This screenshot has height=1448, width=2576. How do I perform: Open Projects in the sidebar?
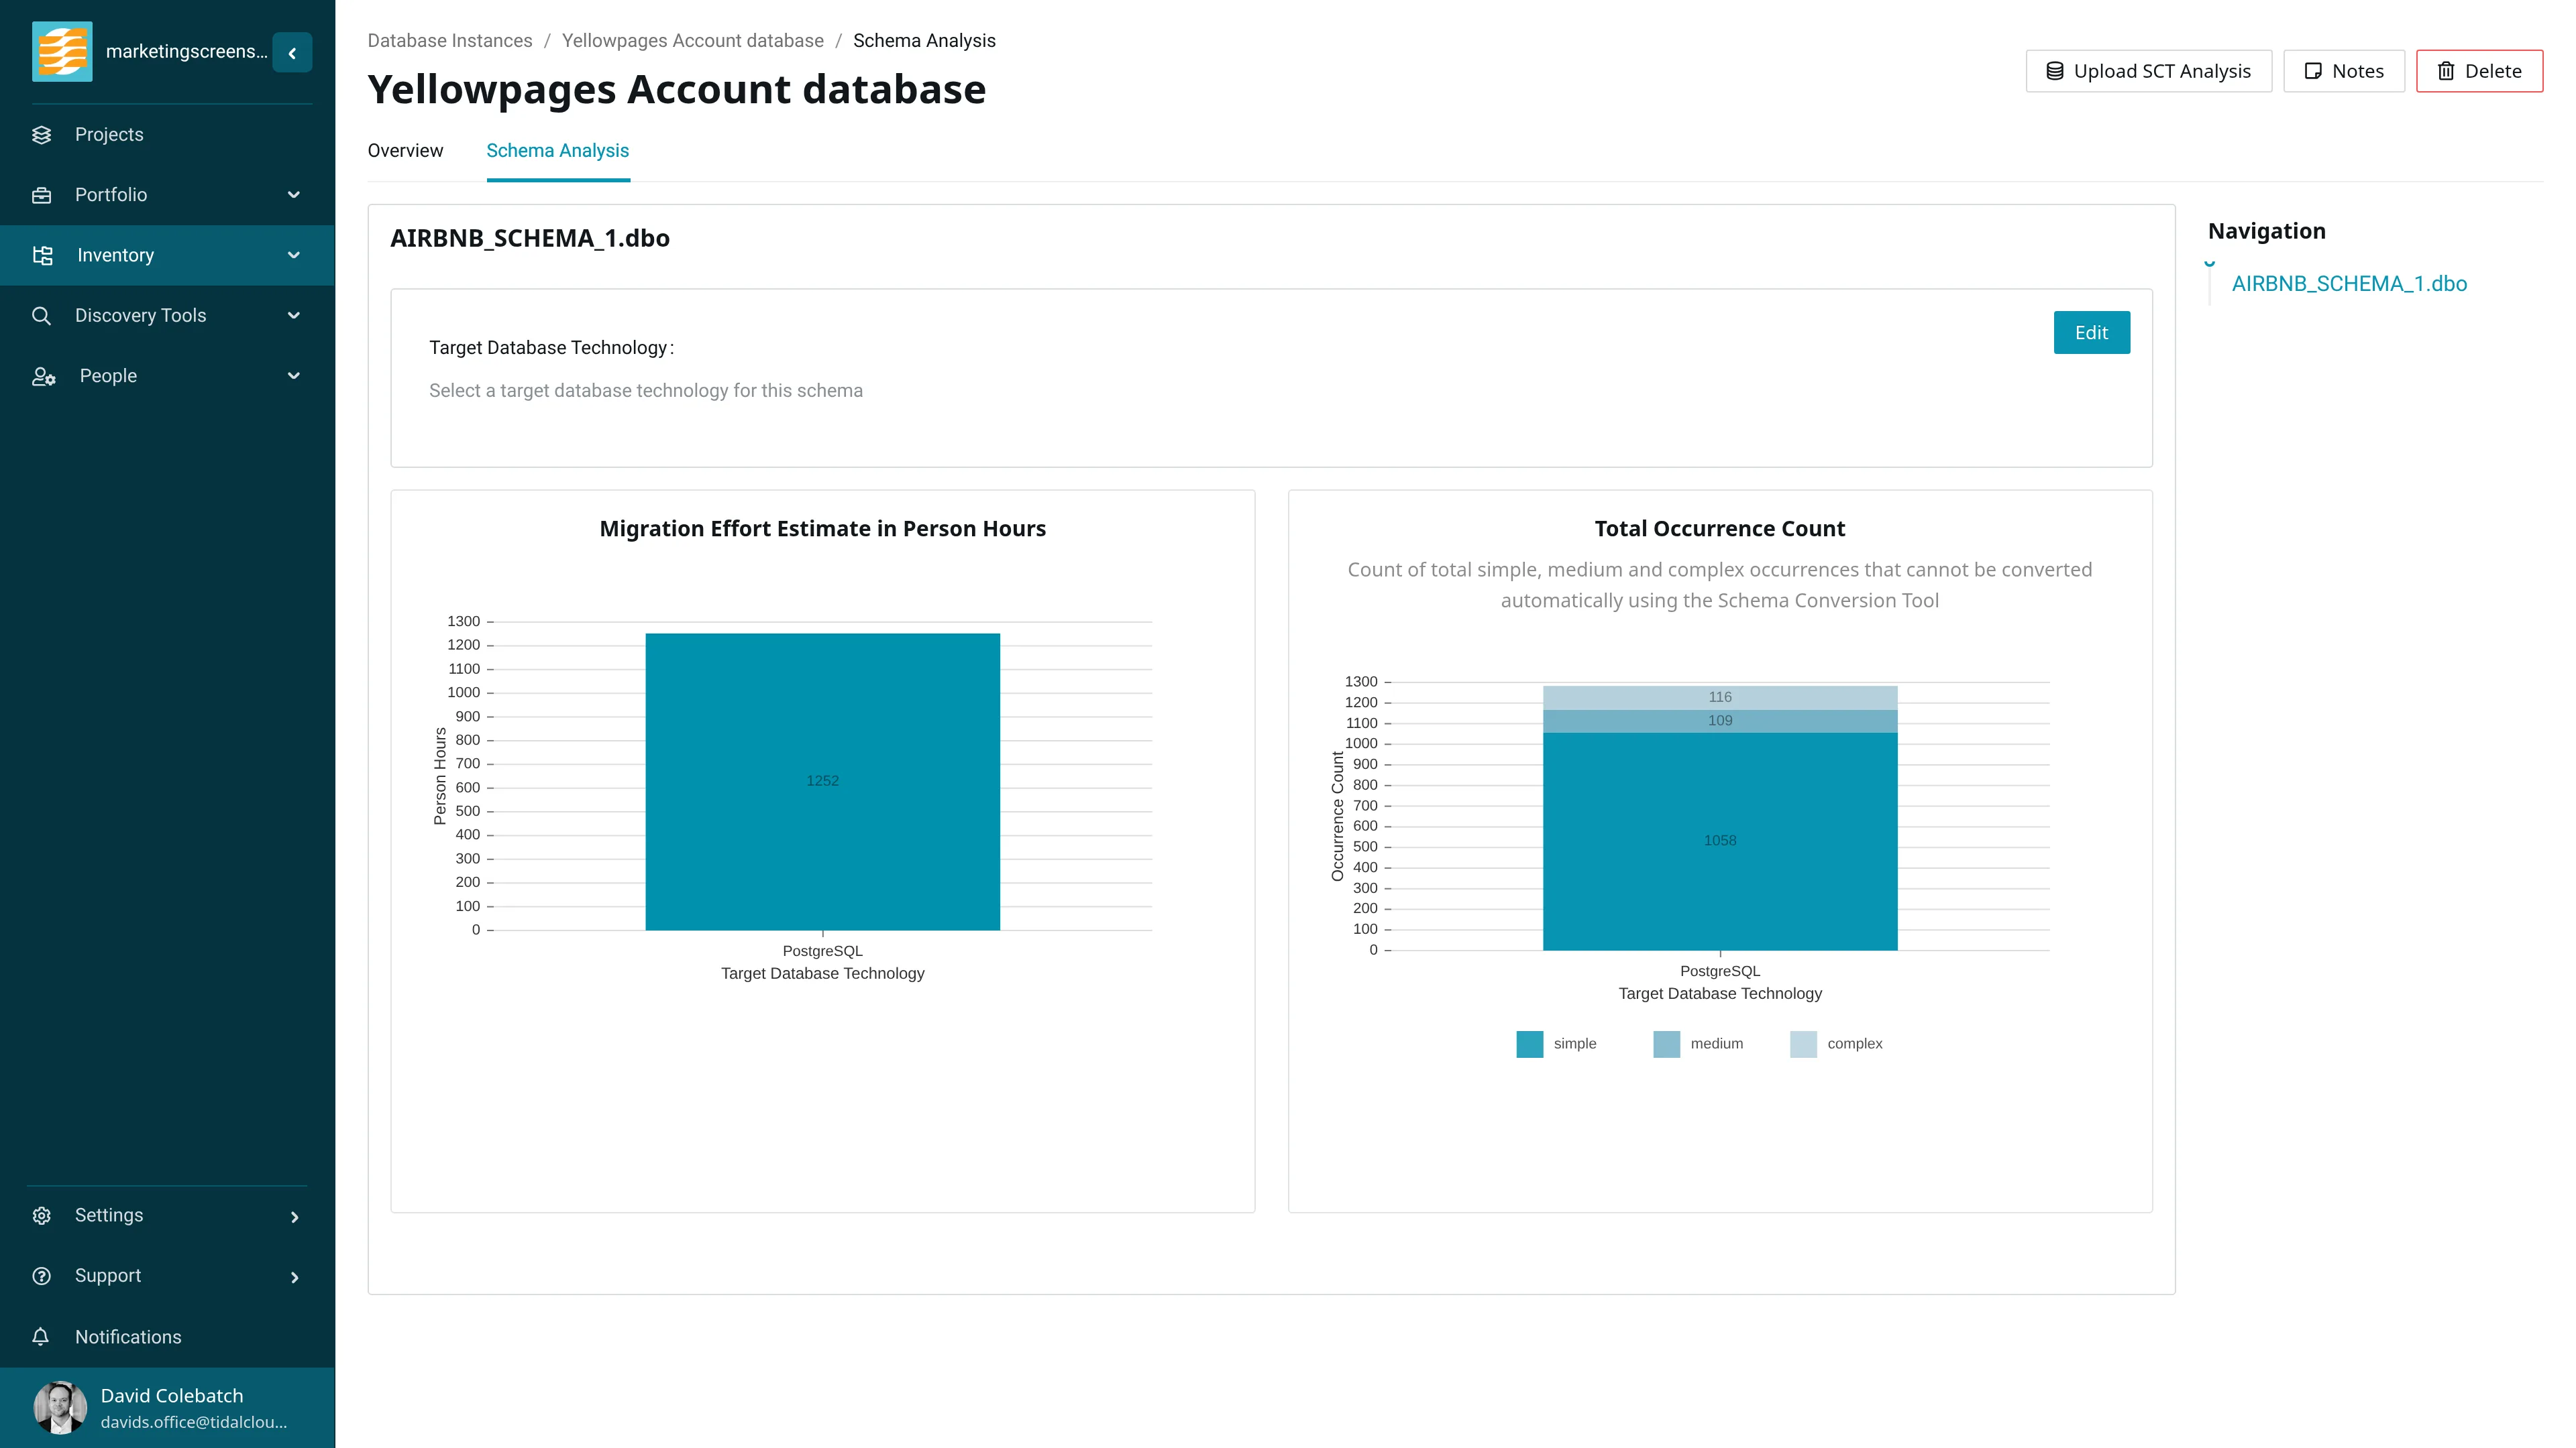tap(167, 135)
